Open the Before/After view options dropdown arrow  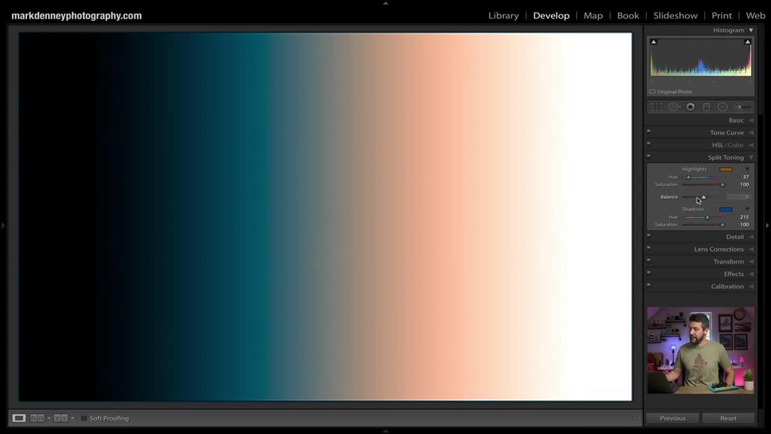click(73, 418)
